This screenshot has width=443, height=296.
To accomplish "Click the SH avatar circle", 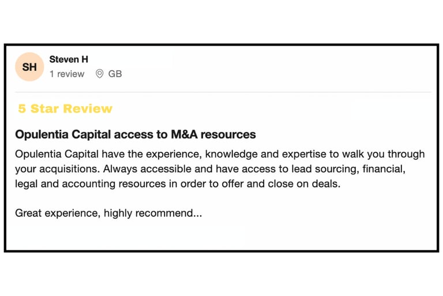I will 29,67.
